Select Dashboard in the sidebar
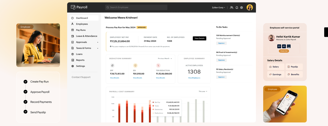The width and height of the screenshot is (328, 126). click(84, 18)
